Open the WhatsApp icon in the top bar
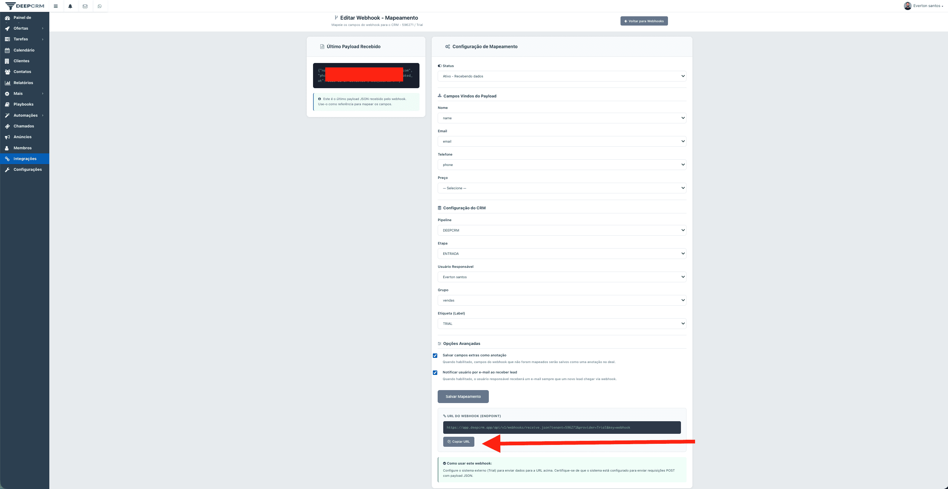 click(99, 6)
